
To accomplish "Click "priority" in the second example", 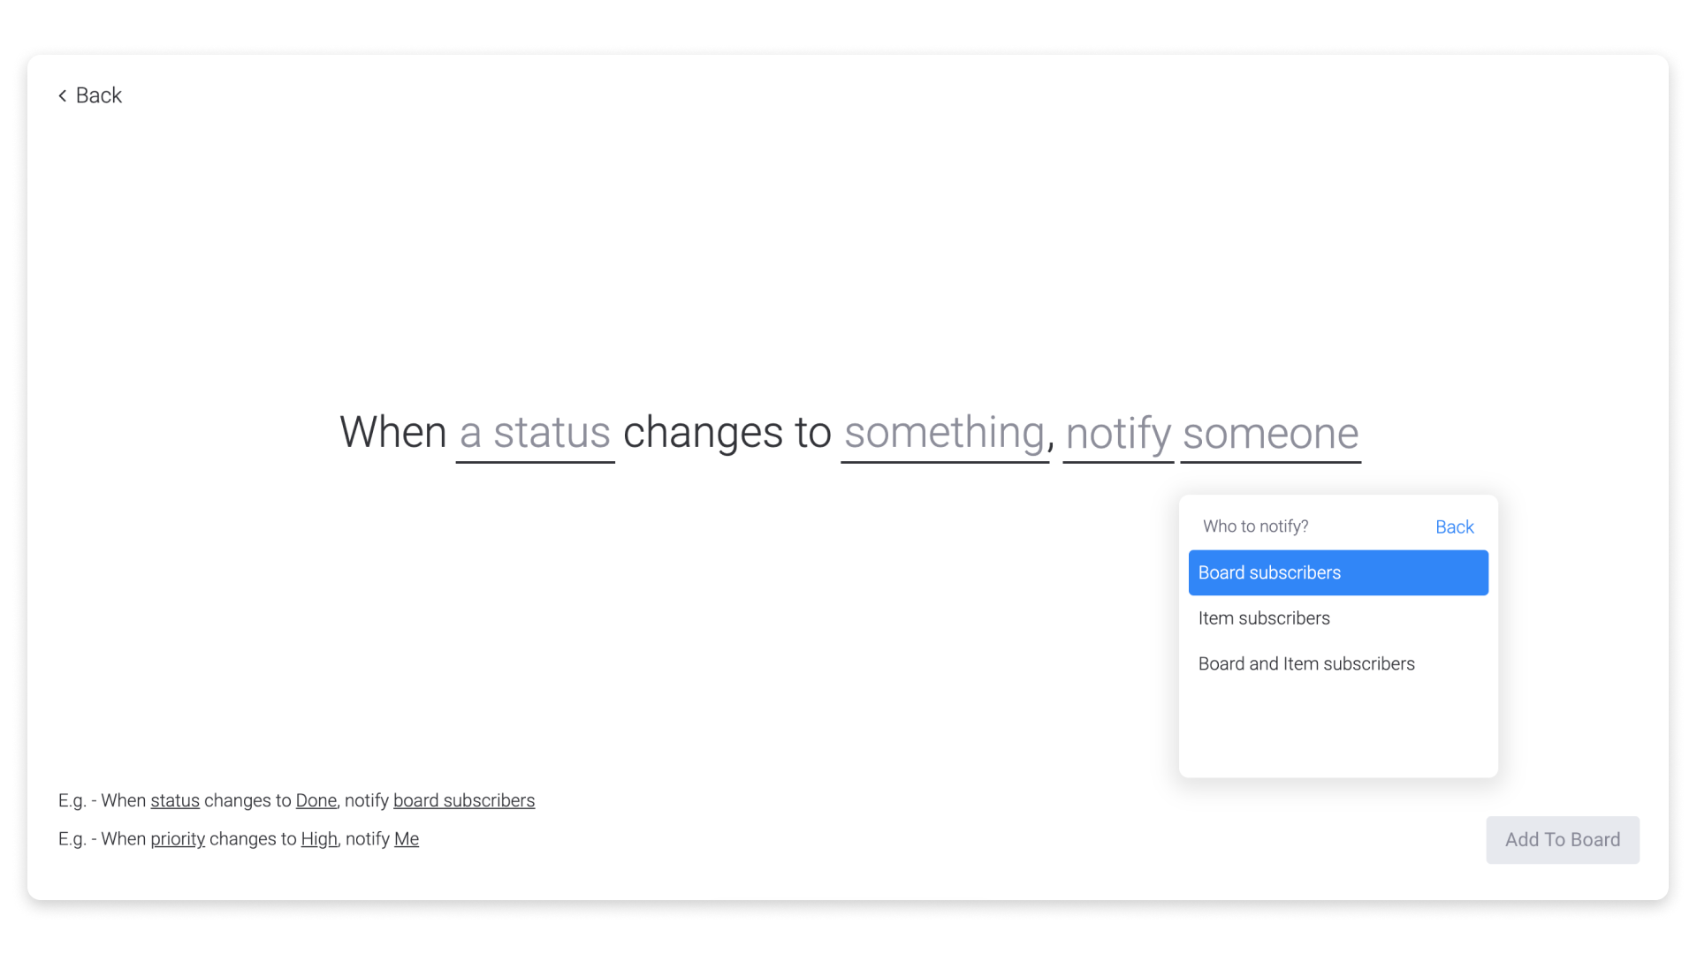I will [178, 839].
